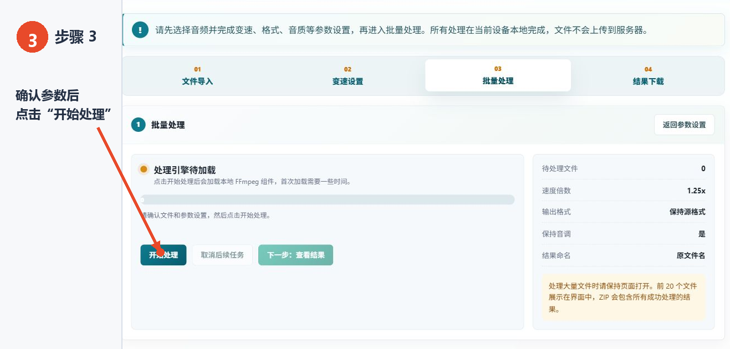Click 返回参数设置 button
Viewport: 730px width, 349px height.
pyautogui.click(x=685, y=125)
